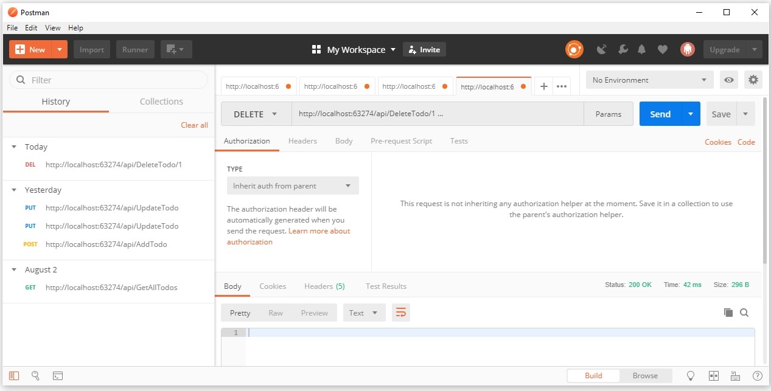Switch to the Collections tab
This screenshot has width=771, height=391.
[161, 102]
